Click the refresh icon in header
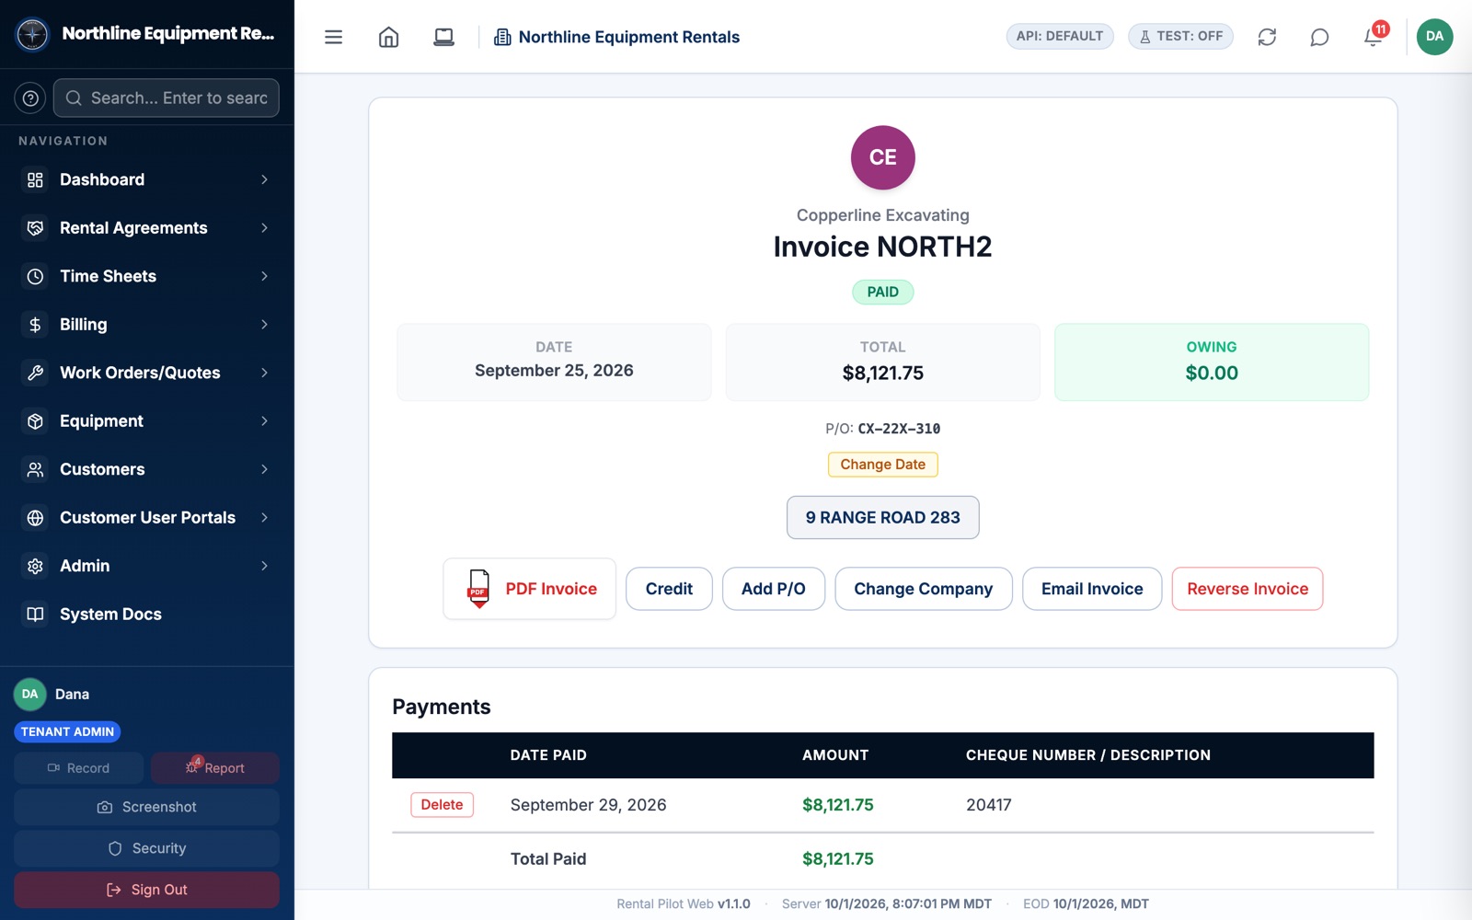1472x920 pixels. (x=1267, y=37)
